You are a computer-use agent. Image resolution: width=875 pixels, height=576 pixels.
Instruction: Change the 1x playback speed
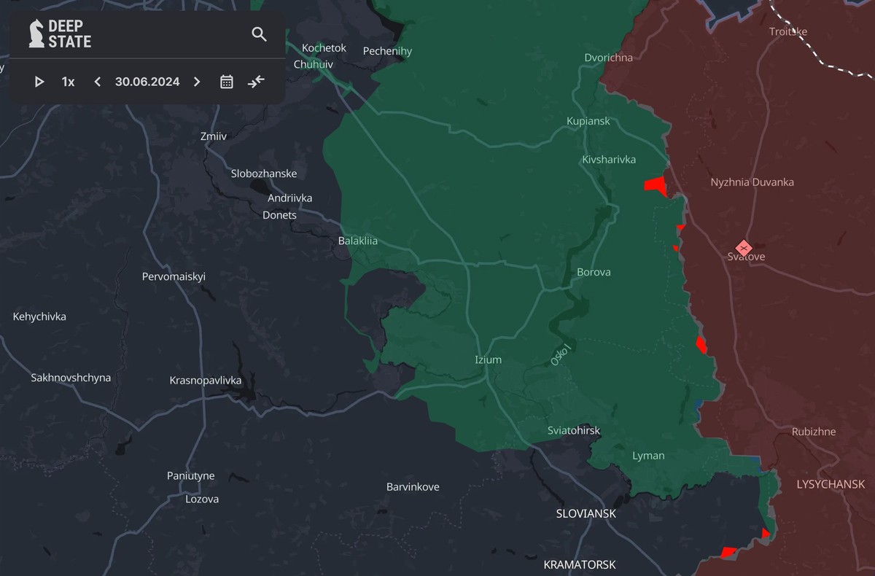[x=68, y=82]
